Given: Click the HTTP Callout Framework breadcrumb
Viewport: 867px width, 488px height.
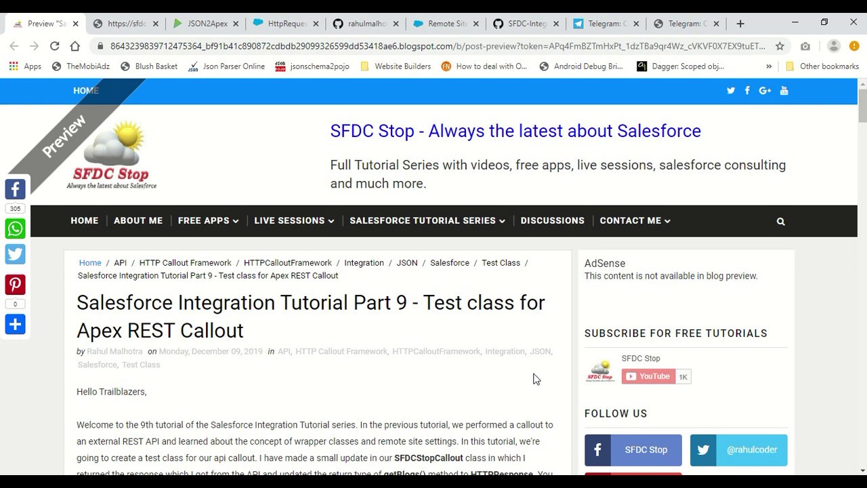Looking at the screenshot, I should [186, 263].
